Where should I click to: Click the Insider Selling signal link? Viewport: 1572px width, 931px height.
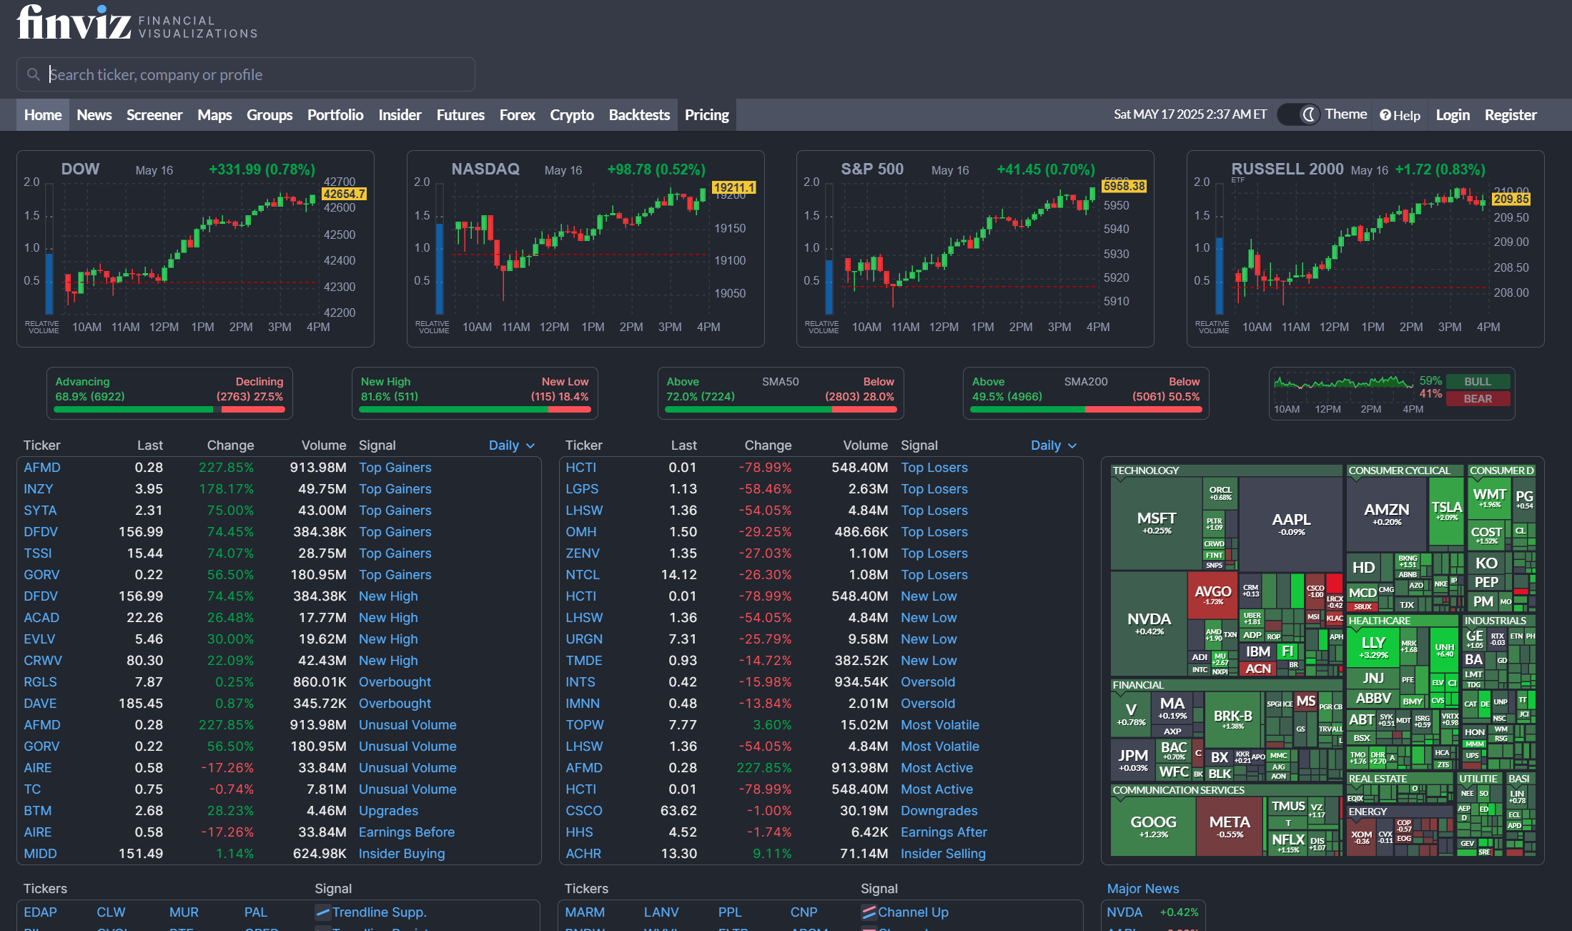tap(943, 854)
